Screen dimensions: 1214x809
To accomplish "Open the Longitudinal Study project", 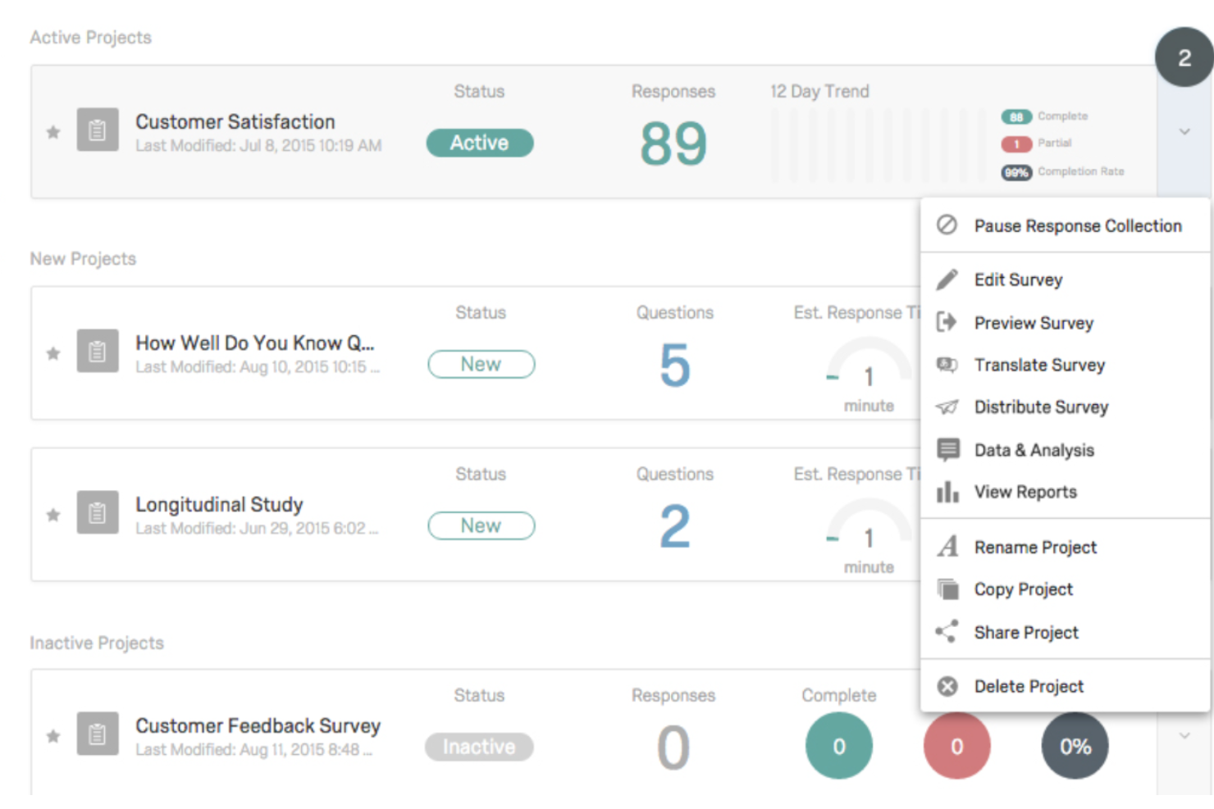I will tap(218, 504).
